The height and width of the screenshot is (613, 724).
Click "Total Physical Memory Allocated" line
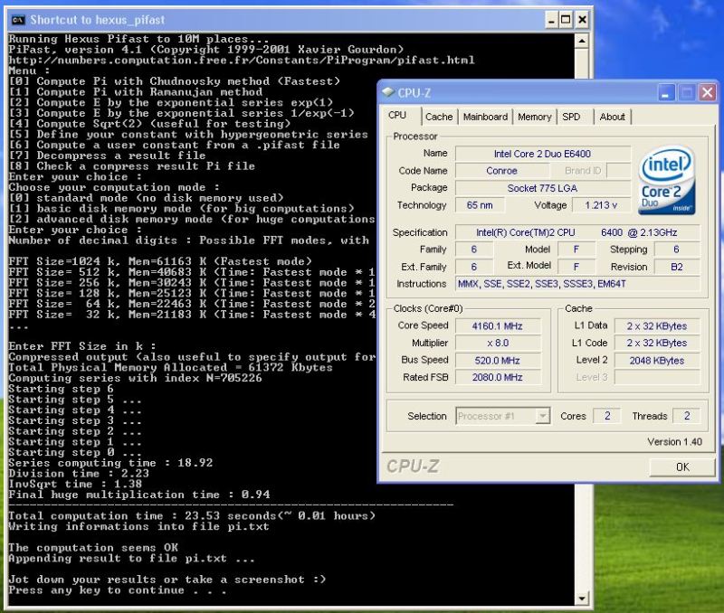(170, 367)
